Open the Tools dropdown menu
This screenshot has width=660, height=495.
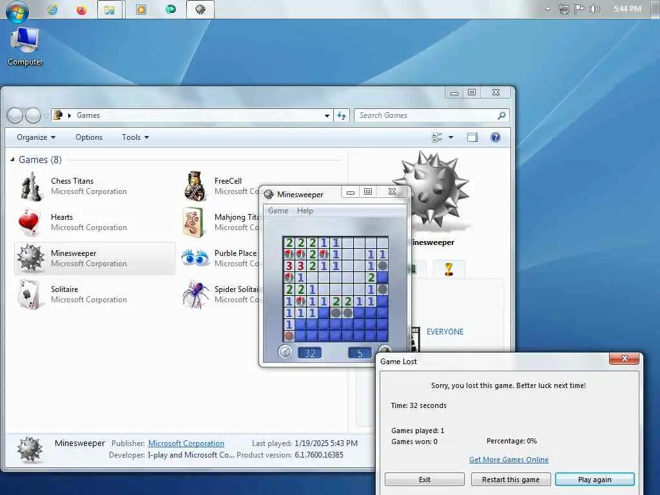pos(135,137)
